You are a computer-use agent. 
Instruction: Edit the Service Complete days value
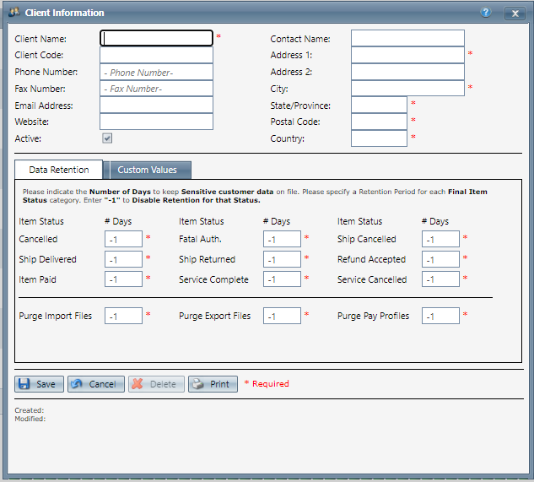pos(282,279)
